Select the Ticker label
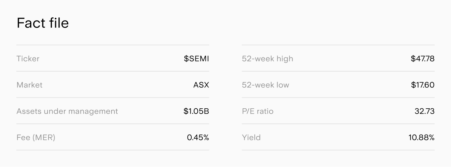The image size is (451, 167). 28,59
